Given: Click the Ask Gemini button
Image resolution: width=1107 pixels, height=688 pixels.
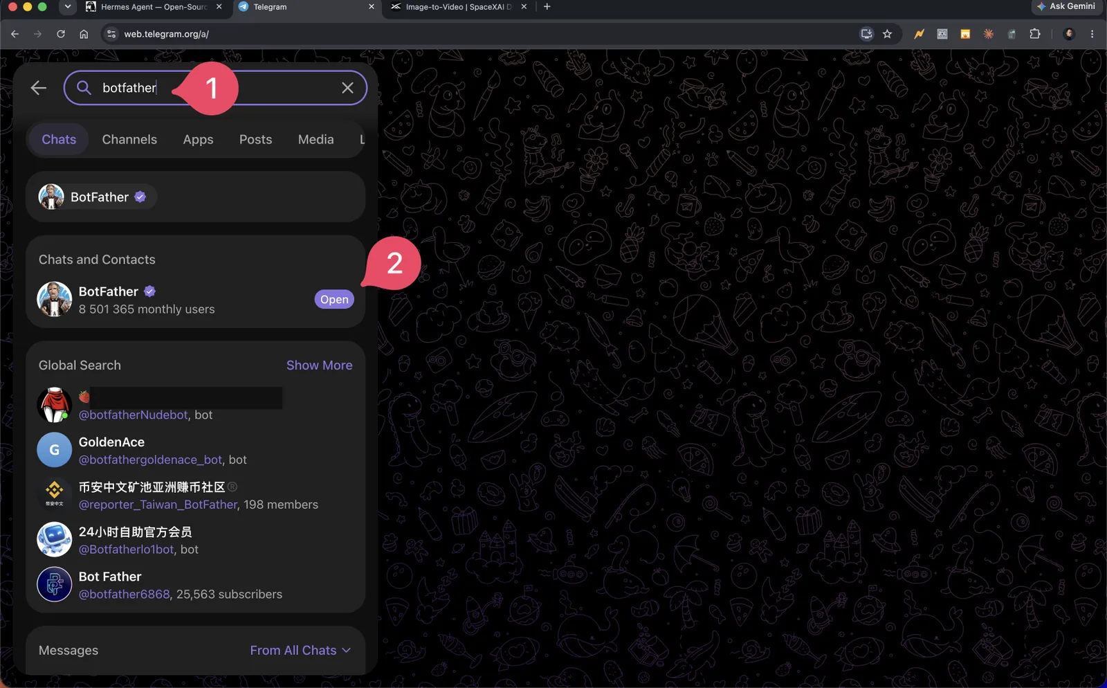Looking at the screenshot, I should 1065,6.
